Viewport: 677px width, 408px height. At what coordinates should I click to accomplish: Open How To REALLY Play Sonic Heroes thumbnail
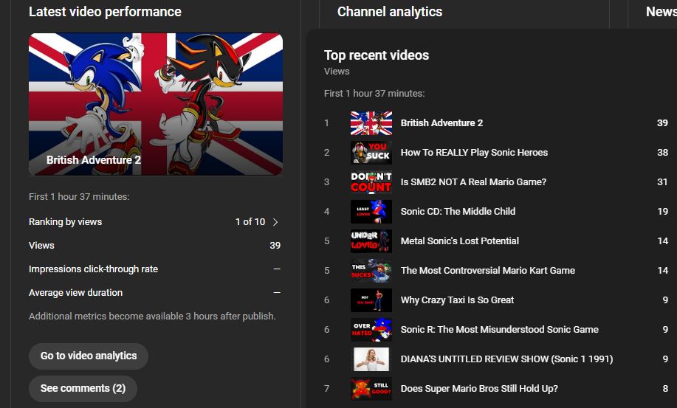371,153
